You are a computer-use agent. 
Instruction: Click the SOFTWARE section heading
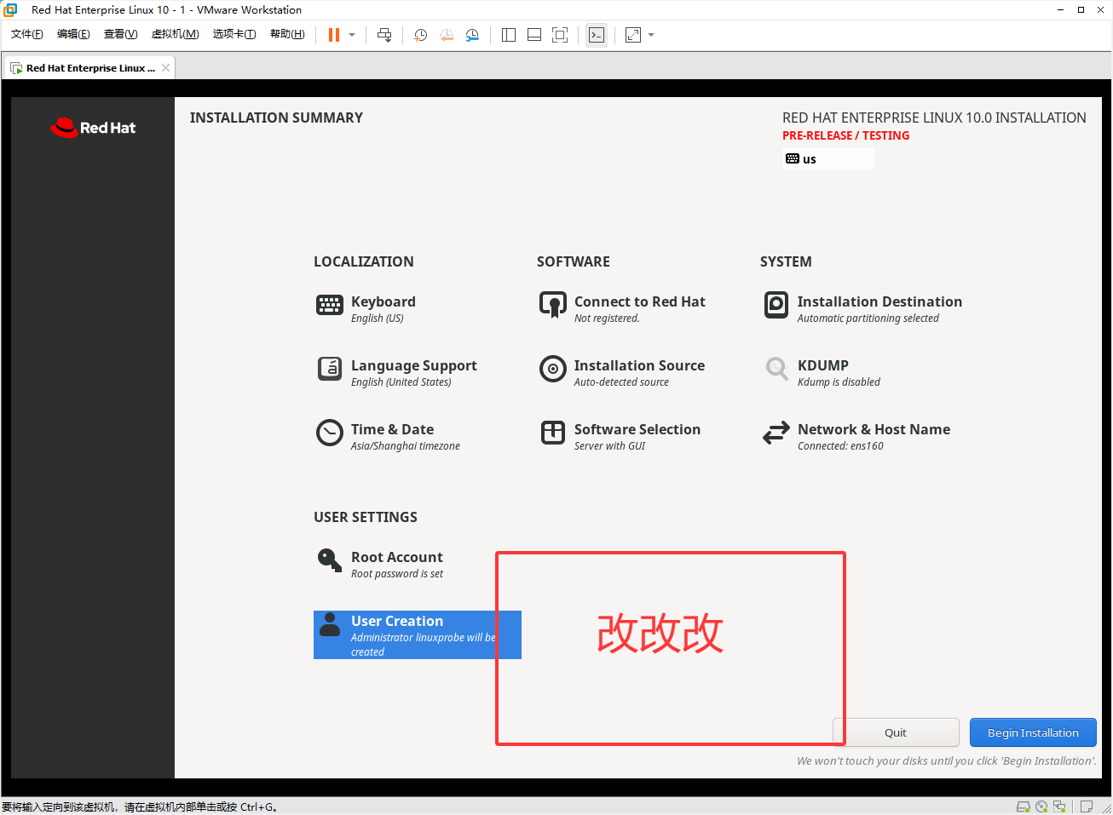[x=574, y=261]
